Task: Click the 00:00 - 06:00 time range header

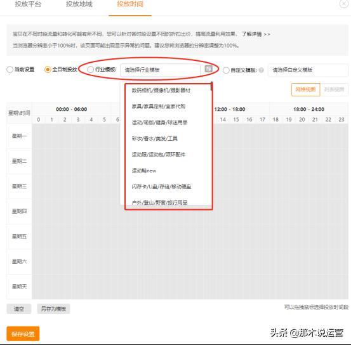Action: point(72,110)
